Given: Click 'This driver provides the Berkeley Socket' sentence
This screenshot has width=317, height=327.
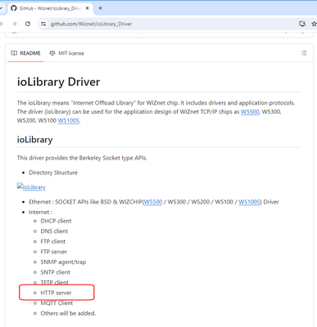Looking at the screenshot, I should click(82, 158).
